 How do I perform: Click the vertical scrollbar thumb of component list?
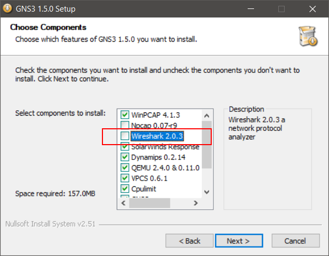(206, 145)
